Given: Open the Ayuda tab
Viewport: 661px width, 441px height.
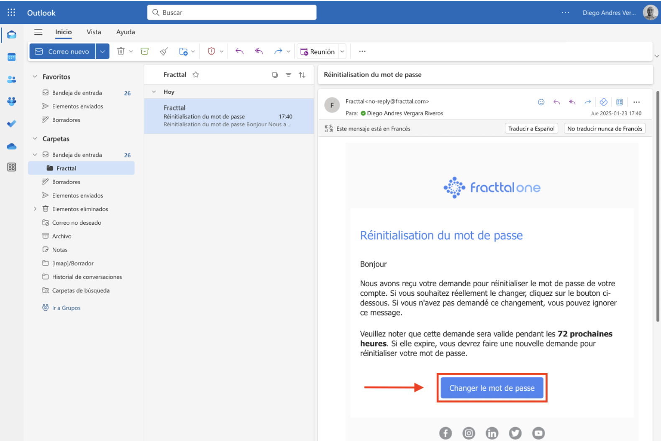Looking at the screenshot, I should [x=126, y=32].
